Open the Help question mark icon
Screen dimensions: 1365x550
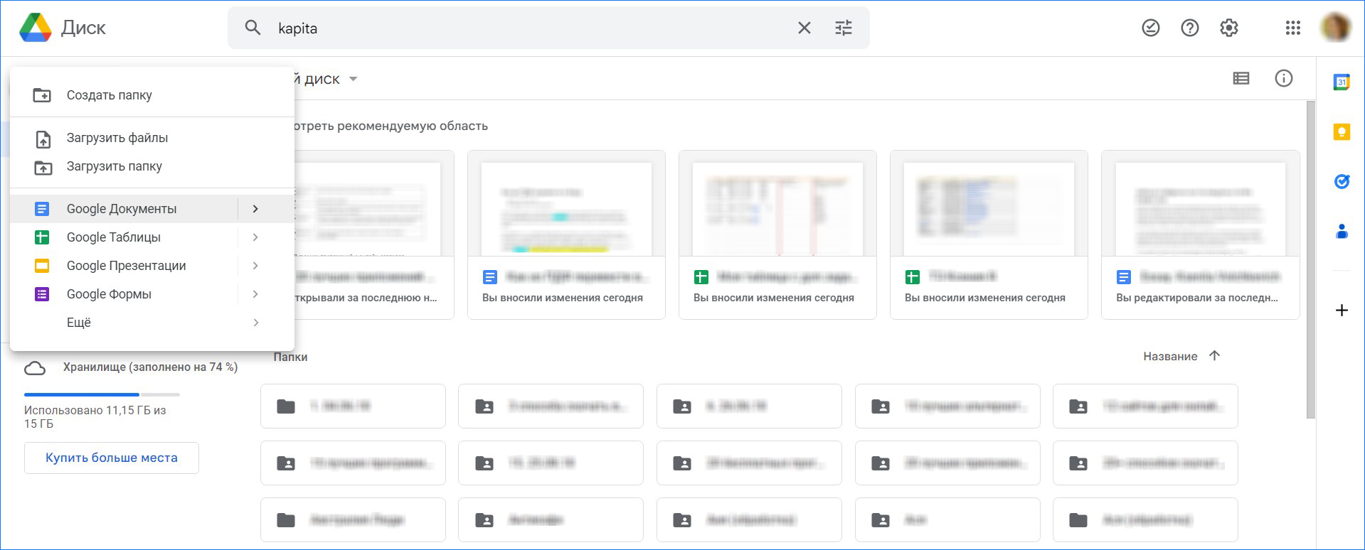tap(1190, 28)
